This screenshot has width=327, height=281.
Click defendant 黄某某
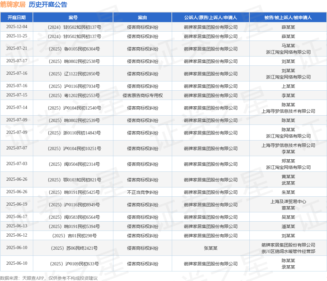(x=288, y=177)
